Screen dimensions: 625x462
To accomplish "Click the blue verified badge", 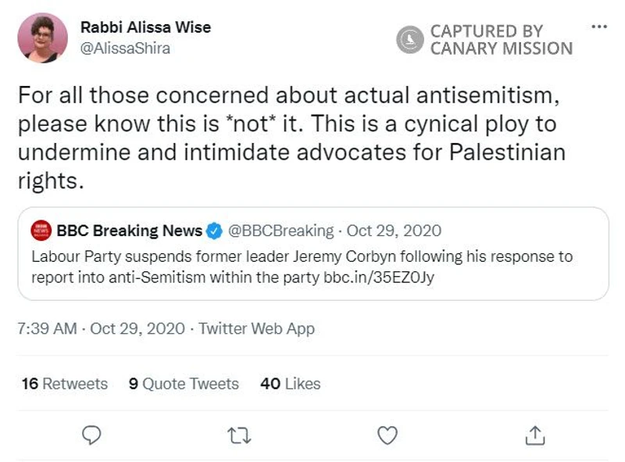I will (215, 231).
